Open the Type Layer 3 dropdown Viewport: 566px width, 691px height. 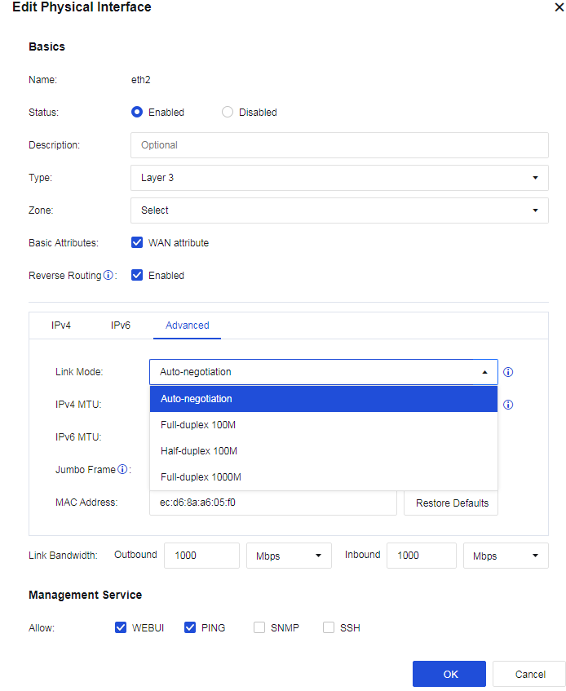(x=338, y=178)
